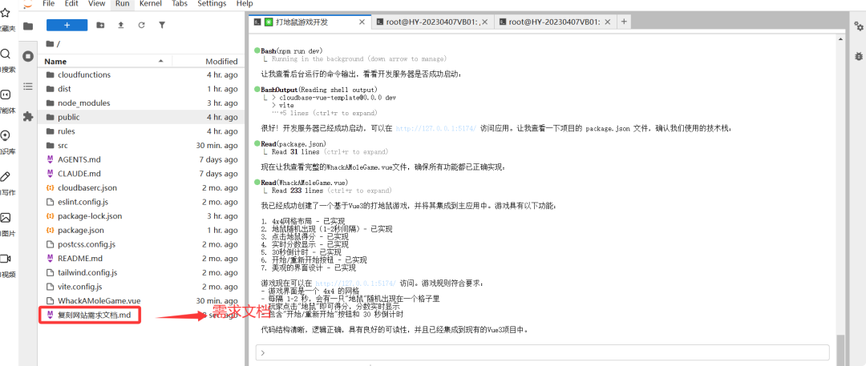
Task: Select the package-lock.json file
Action: pos(141,216)
